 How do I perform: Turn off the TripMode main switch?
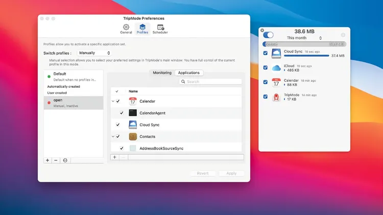pyautogui.click(x=268, y=35)
